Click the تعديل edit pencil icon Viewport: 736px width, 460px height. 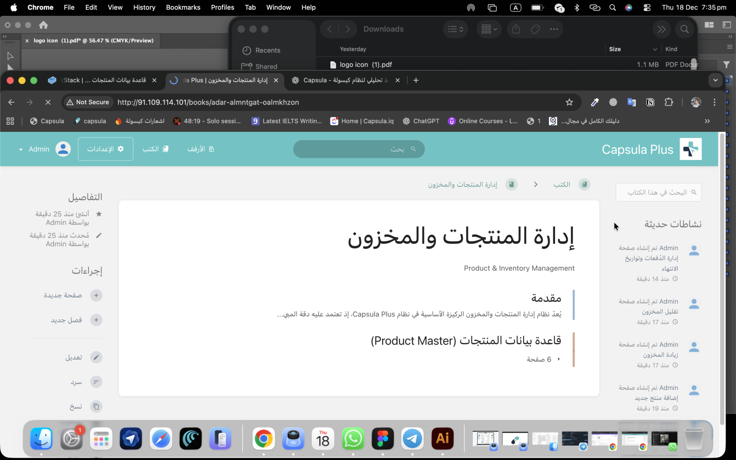[x=96, y=357]
